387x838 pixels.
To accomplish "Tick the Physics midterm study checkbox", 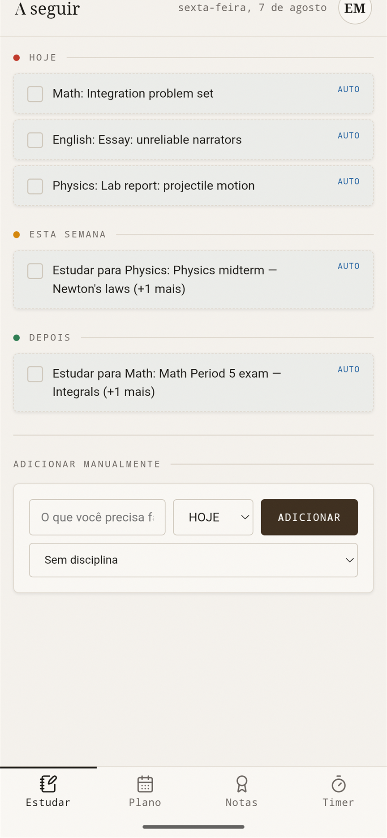I will 35,271.
